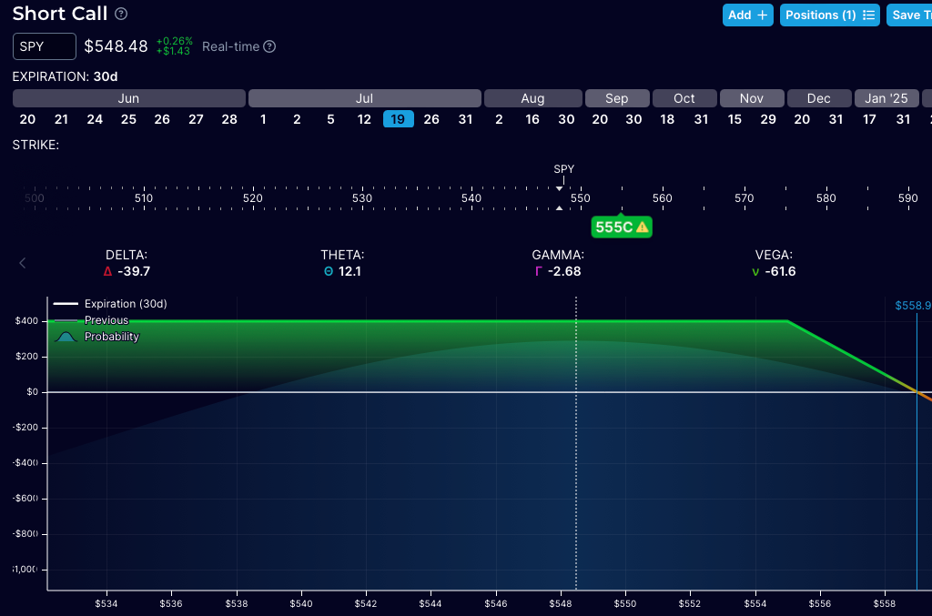Choose the Oct 18 expiration date
Image resolution: width=932 pixels, height=616 pixels.
[x=667, y=119]
